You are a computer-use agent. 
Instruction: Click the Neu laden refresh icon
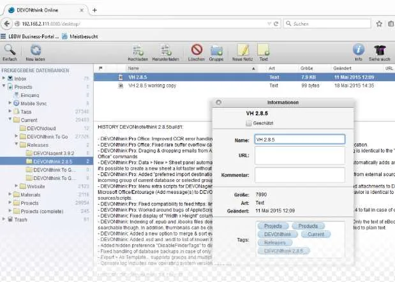click(36, 50)
